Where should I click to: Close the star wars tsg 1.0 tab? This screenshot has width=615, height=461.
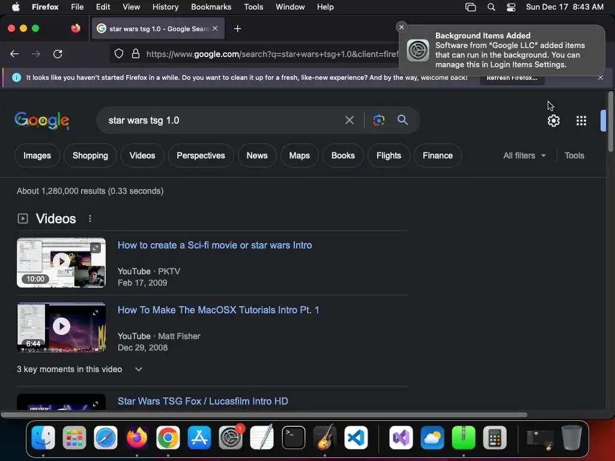tap(215, 29)
